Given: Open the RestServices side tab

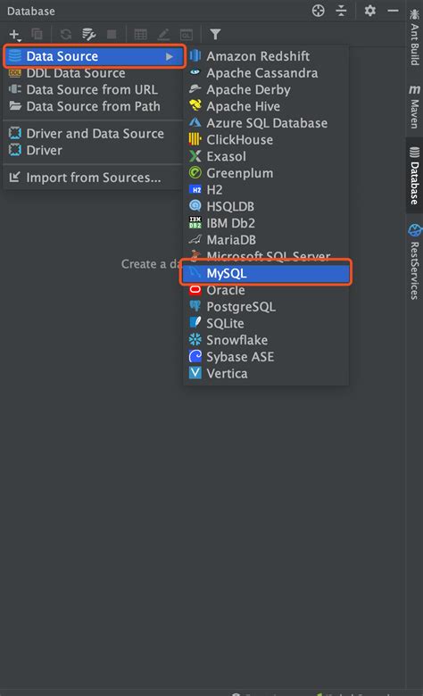Looking at the screenshot, I should (414, 261).
